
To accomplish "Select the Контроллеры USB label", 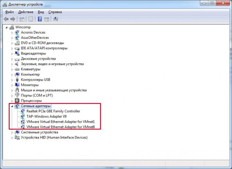I will click(x=36, y=80).
